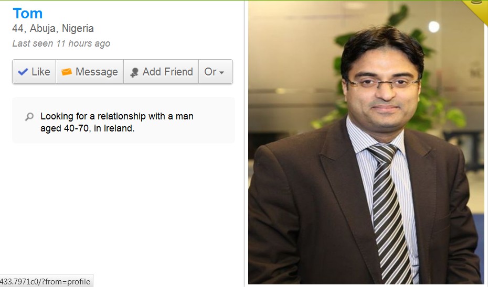Image resolution: width=488 pixels, height=287 pixels.
Task: Click the Last seen 11 hours ago text
Action: (x=61, y=43)
